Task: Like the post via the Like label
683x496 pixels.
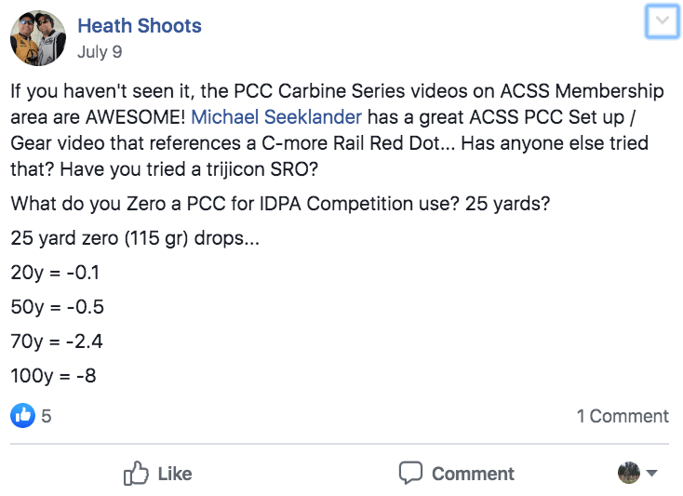Action: [175, 474]
